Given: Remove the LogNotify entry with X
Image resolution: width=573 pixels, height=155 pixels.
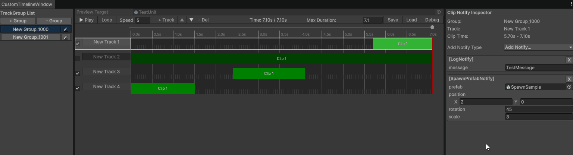Looking at the screenshot, I should click(x=569, y=60).
